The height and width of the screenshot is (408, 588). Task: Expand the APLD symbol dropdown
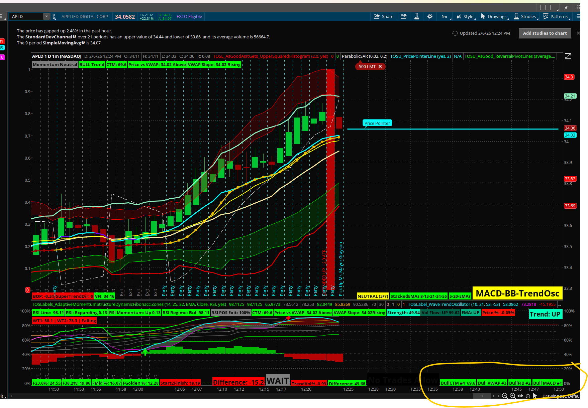[x=46, y=16]
